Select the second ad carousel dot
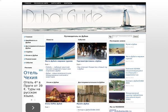 [35, 100]
